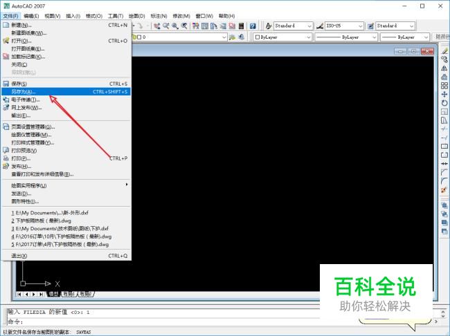Choose 输出(E)... menu entry
Viewport: 450px width, 336px height.
[66, 115]
